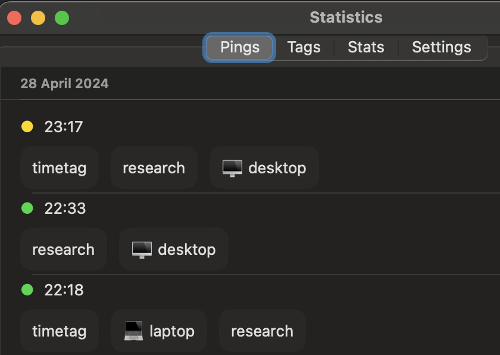This screenshot has width=500, height=355.
Task: Click the laptop icon under 22:18
Action: click(x=133, y=331)
